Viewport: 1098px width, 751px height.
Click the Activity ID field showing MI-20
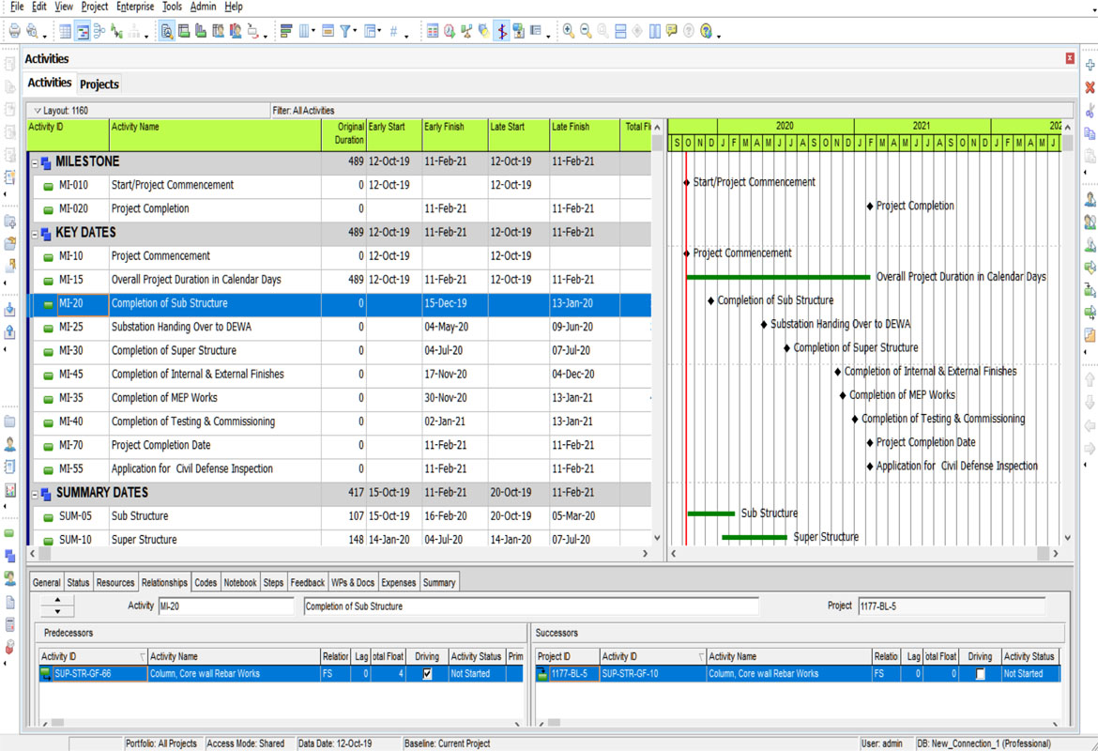pyautogui.click(x=226, y=606)
